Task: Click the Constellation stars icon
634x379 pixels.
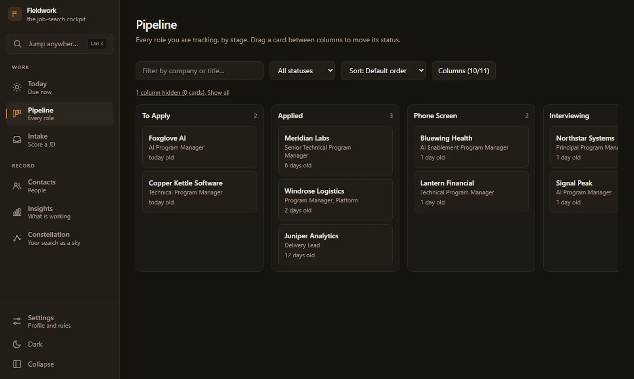Action: (x=17, y=238)
